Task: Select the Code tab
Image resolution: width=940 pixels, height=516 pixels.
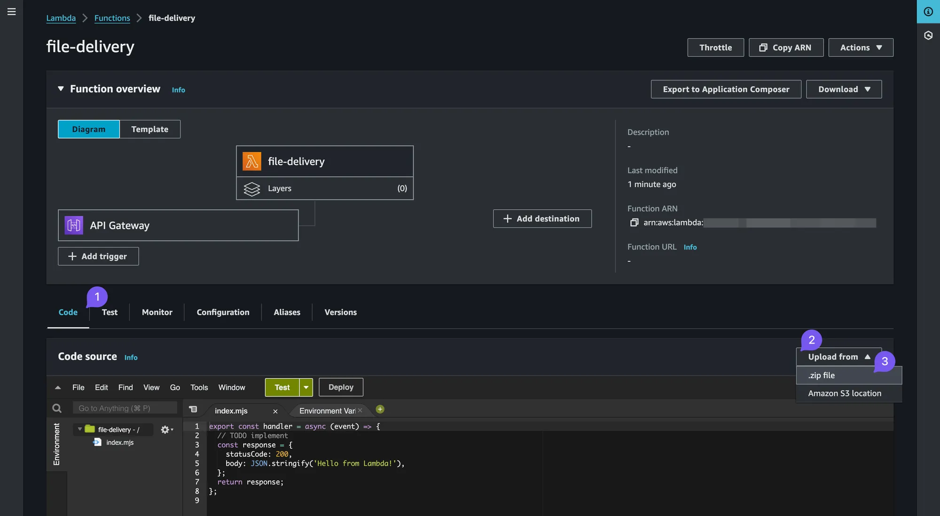Action: [x=68, y=312]
